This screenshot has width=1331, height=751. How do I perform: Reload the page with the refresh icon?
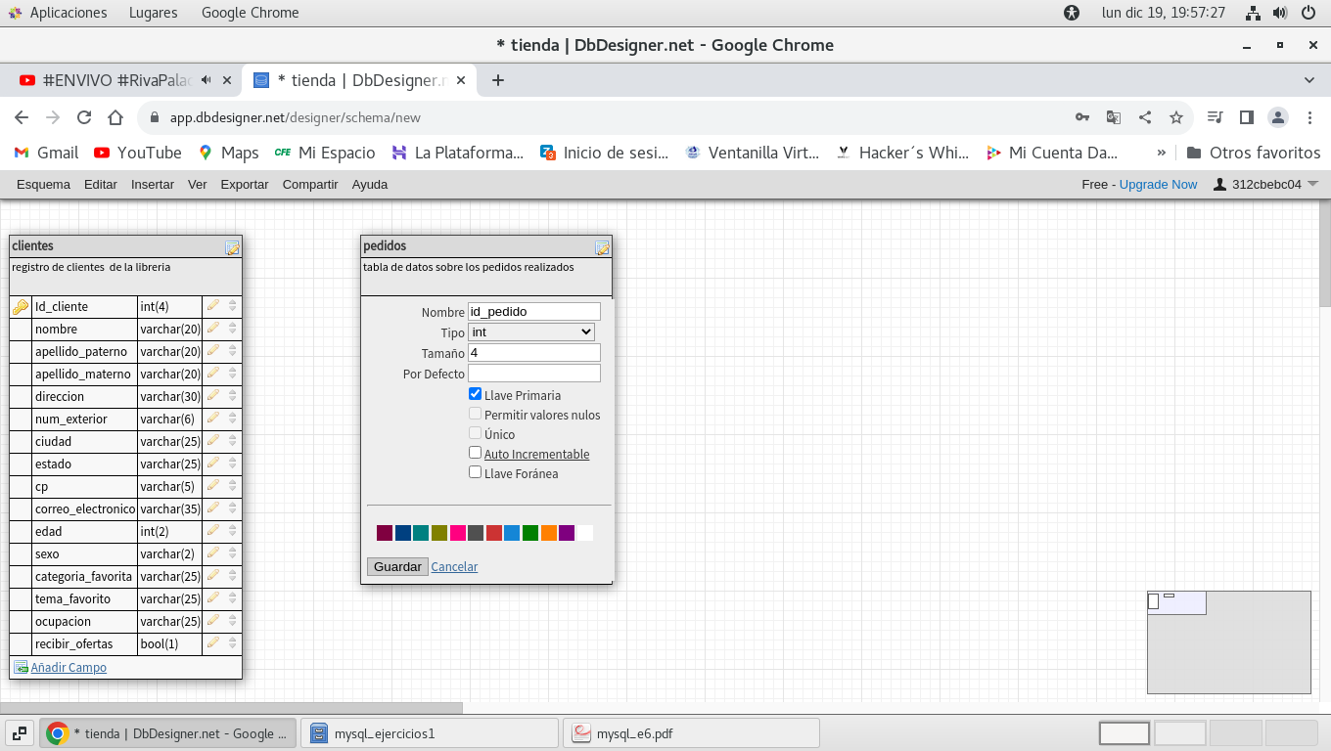point(84,117)
